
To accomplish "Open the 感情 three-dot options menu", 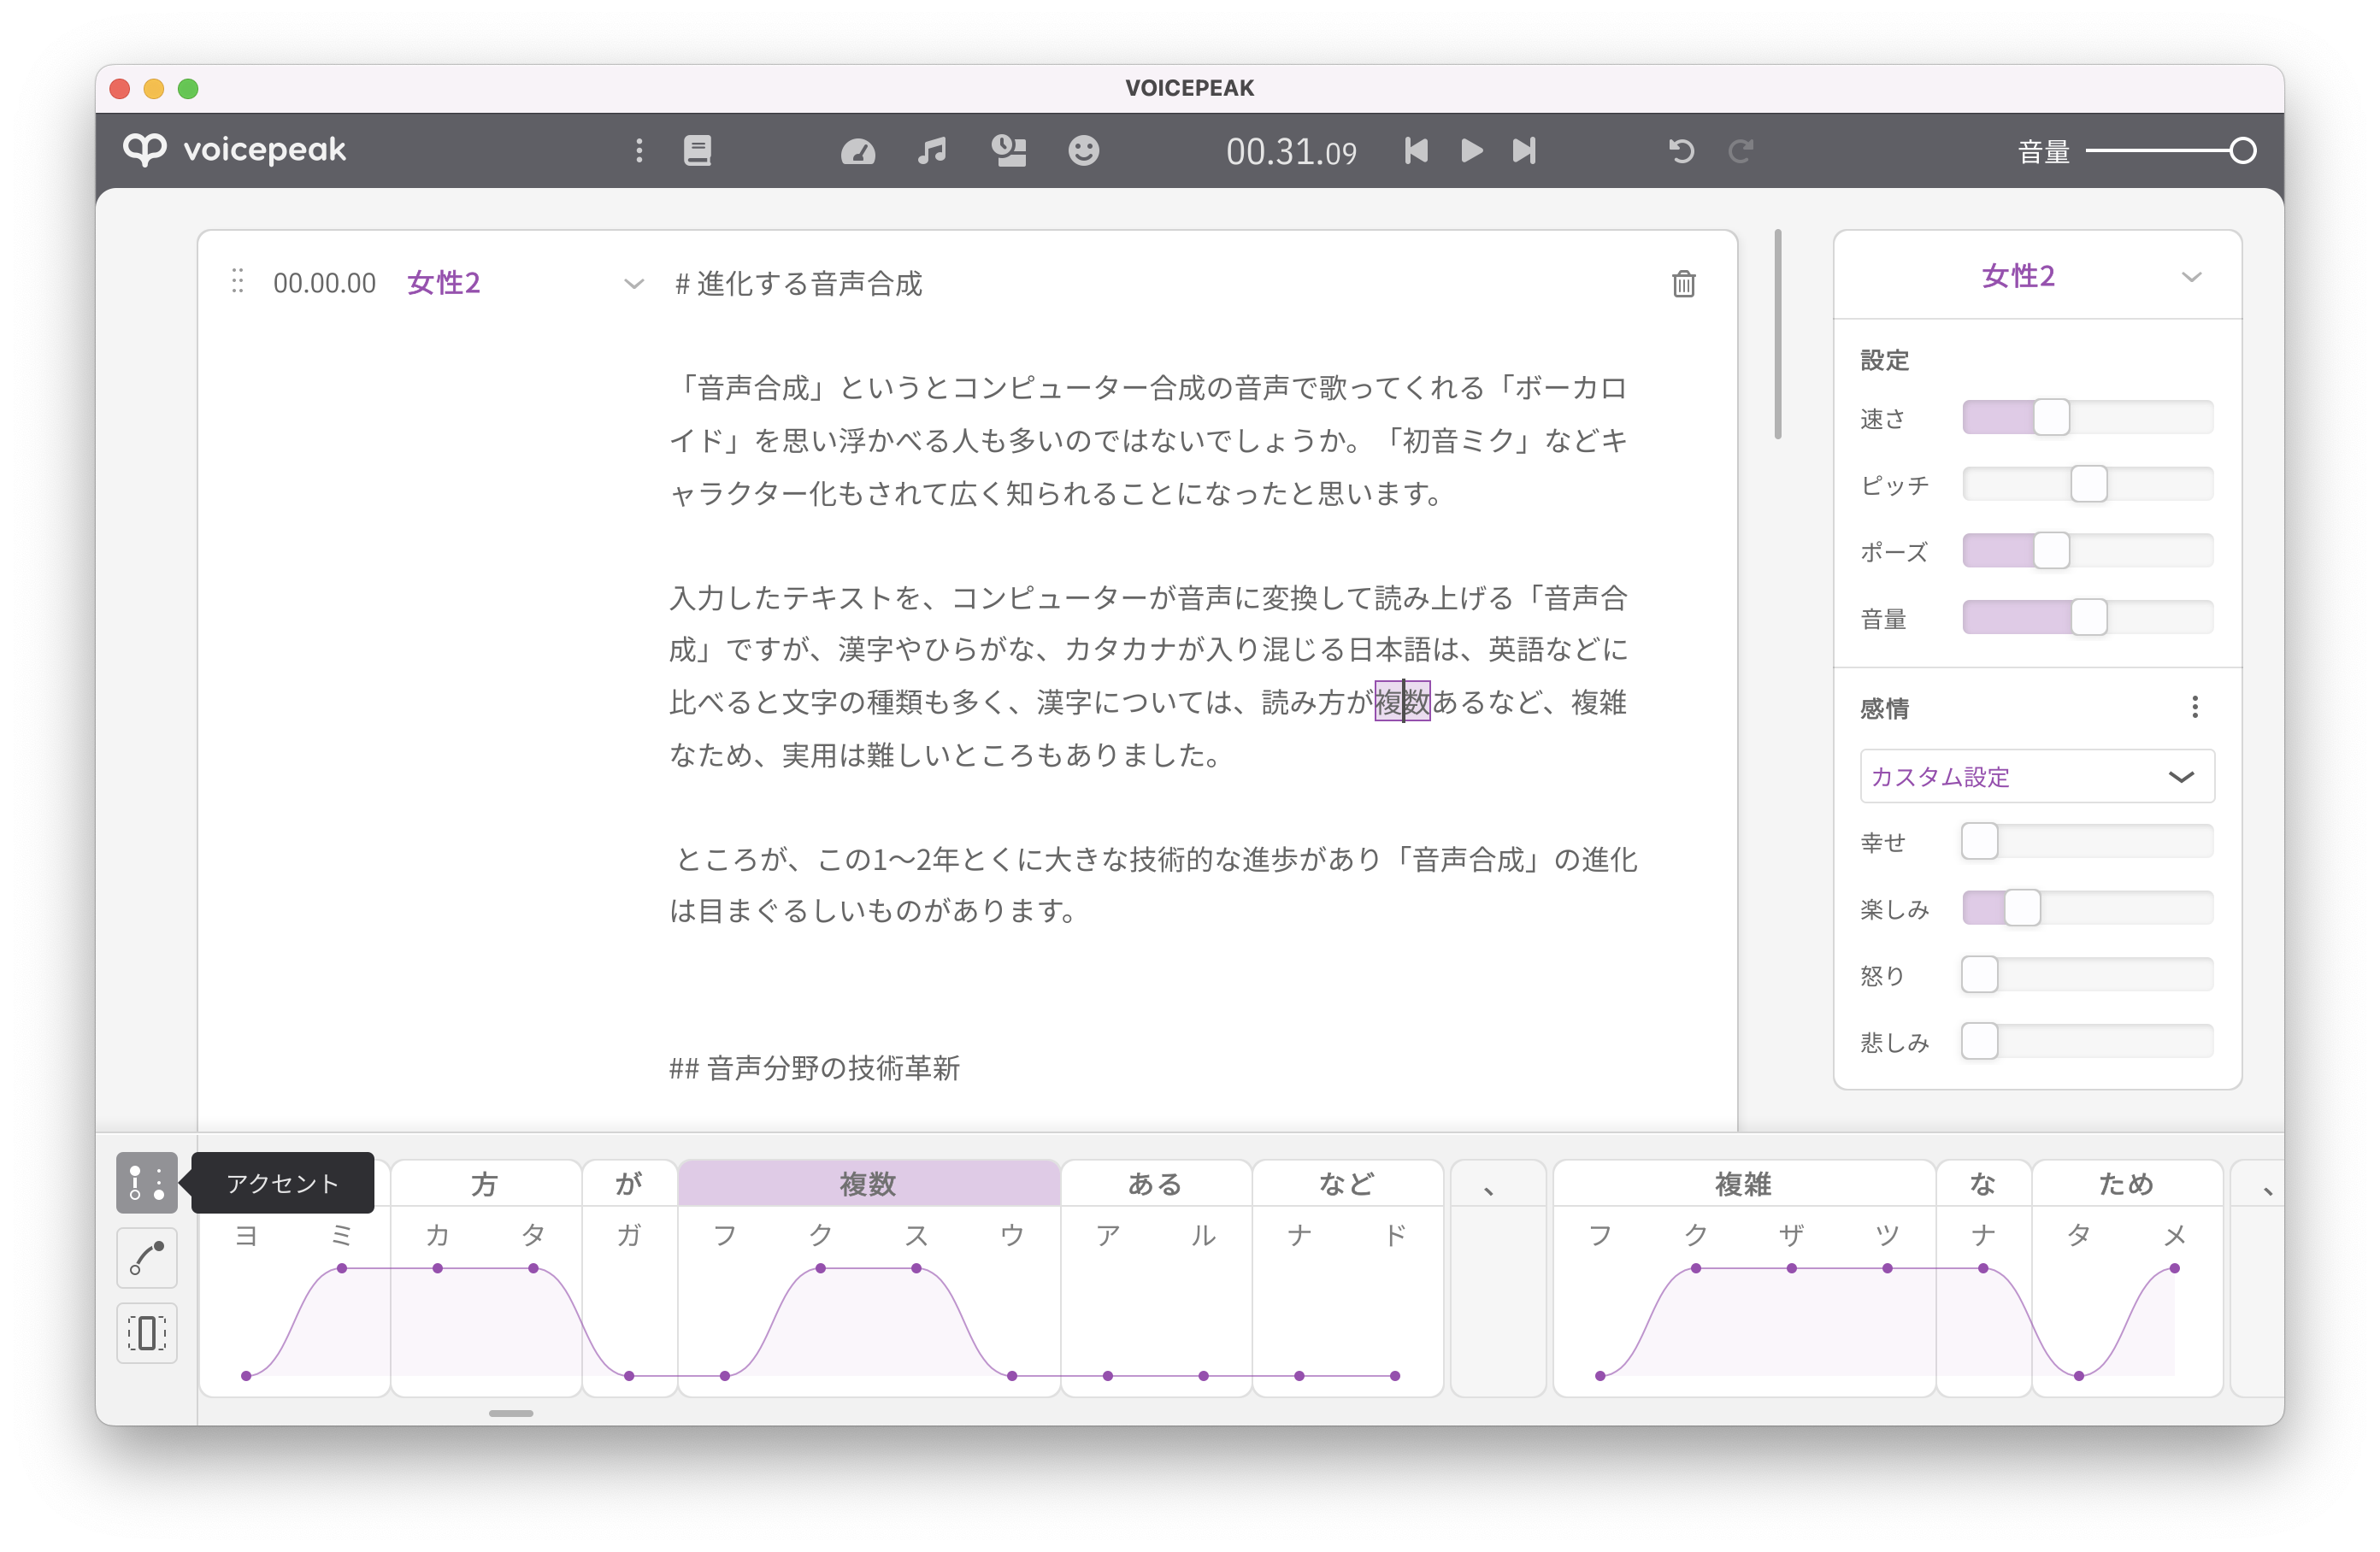I will [2194, 707].
